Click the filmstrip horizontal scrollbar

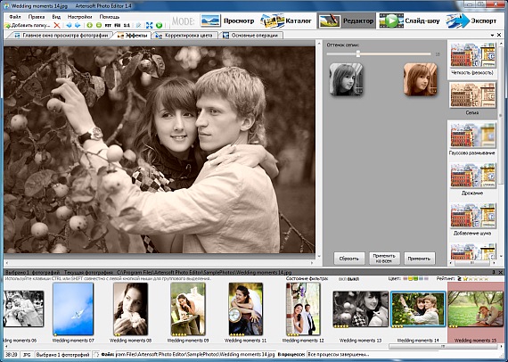[444, 347]
